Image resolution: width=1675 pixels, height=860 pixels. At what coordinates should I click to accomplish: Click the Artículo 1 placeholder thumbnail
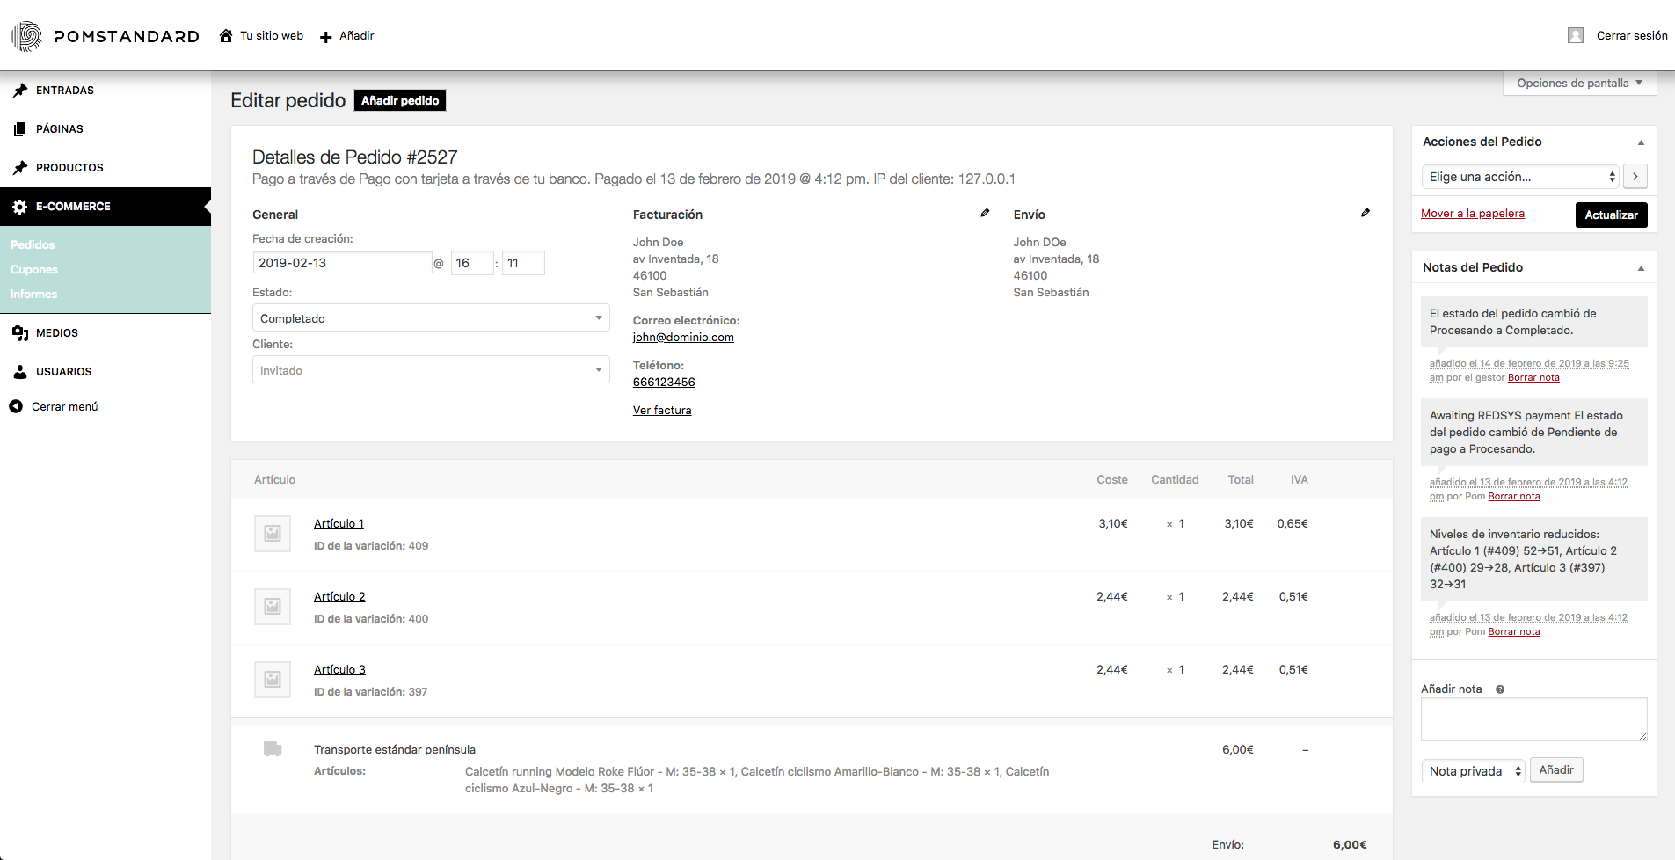point(273,533)
